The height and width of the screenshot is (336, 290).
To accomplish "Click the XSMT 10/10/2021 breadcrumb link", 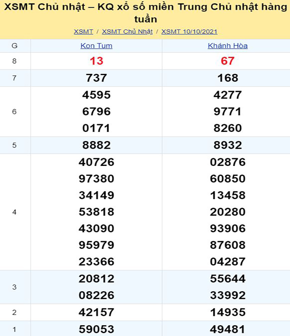I will point(189,32).
